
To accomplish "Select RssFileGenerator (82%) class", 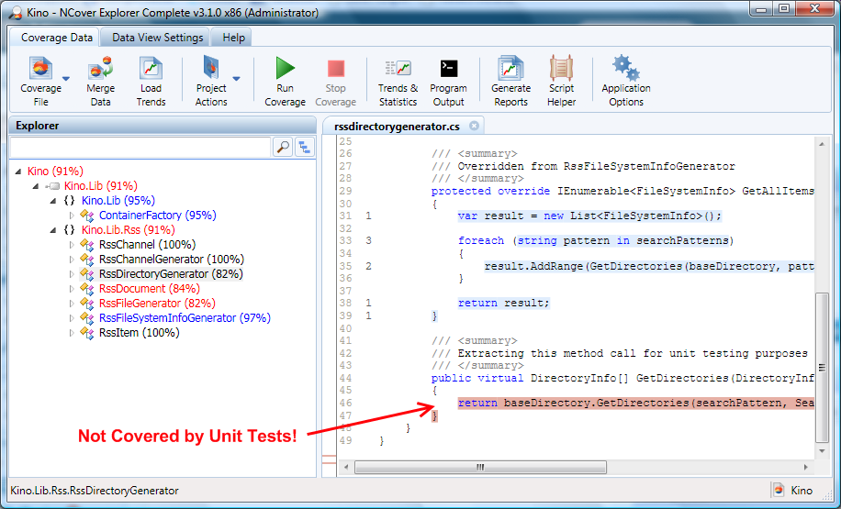I will tap(157, 304).
